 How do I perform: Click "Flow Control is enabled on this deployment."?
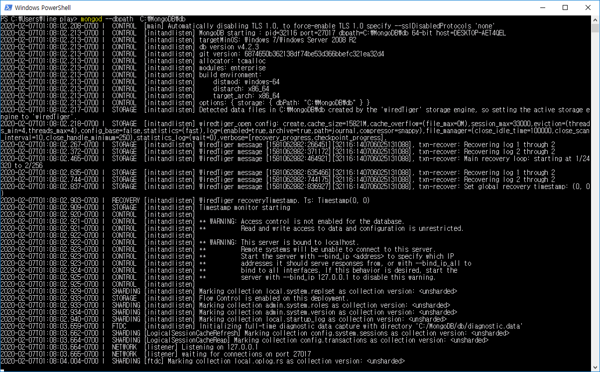(274, 298)
